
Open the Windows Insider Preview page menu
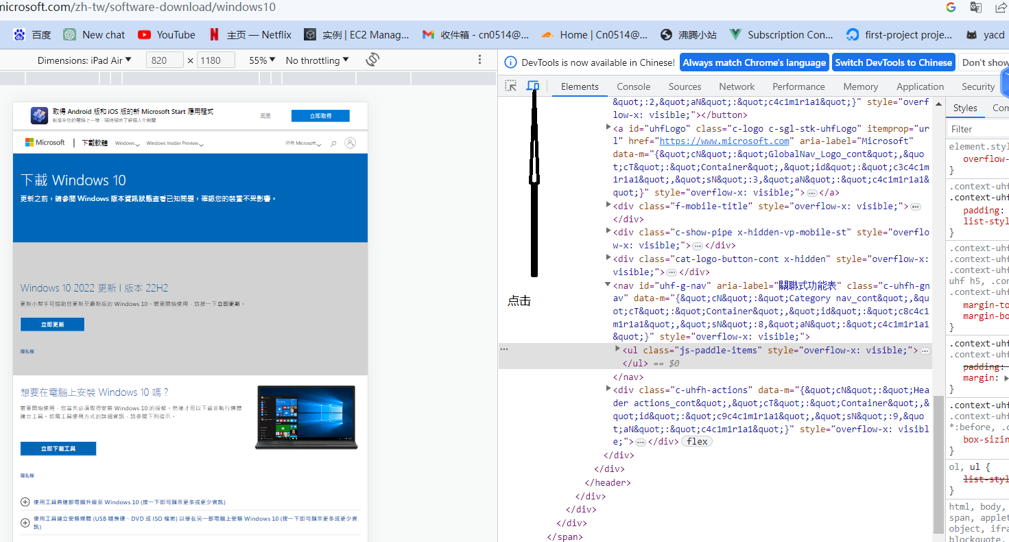point(175,143)
